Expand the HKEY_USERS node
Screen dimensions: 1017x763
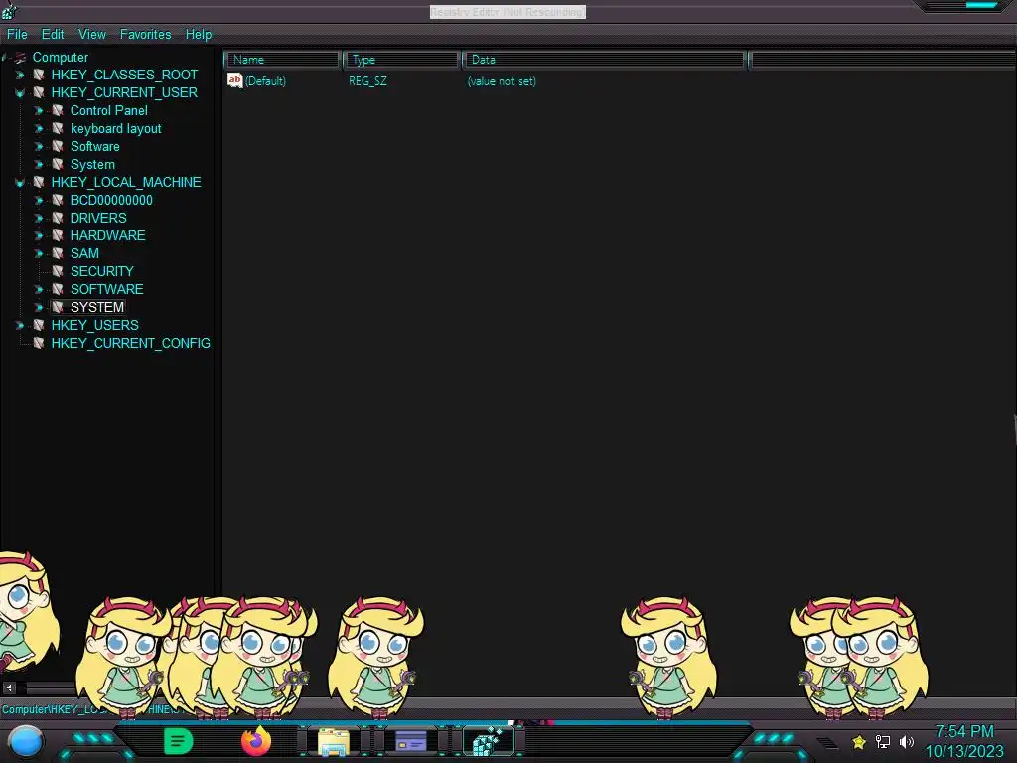point(20,325)
